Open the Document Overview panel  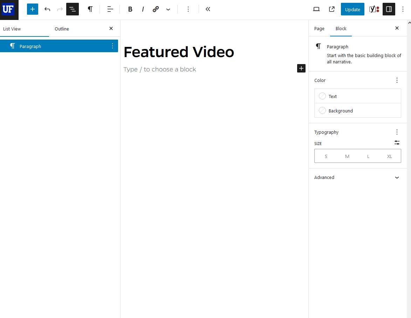(72, 9)
